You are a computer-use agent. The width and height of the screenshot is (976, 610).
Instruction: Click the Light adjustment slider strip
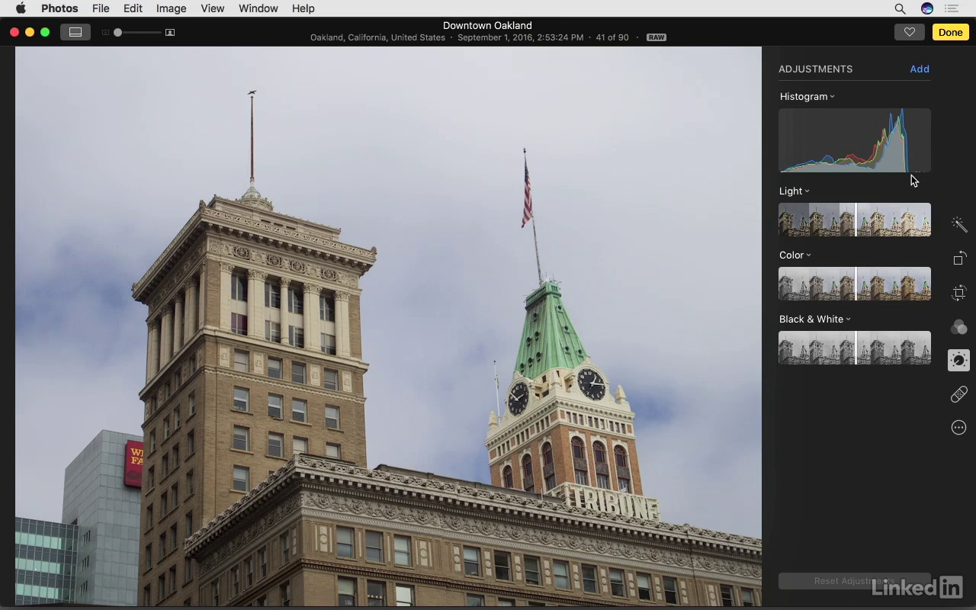coord(855,220)
